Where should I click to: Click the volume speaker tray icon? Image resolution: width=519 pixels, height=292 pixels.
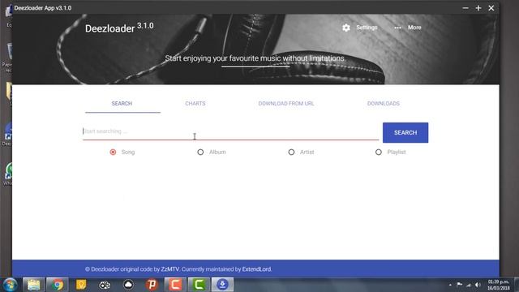pos(478,285)
